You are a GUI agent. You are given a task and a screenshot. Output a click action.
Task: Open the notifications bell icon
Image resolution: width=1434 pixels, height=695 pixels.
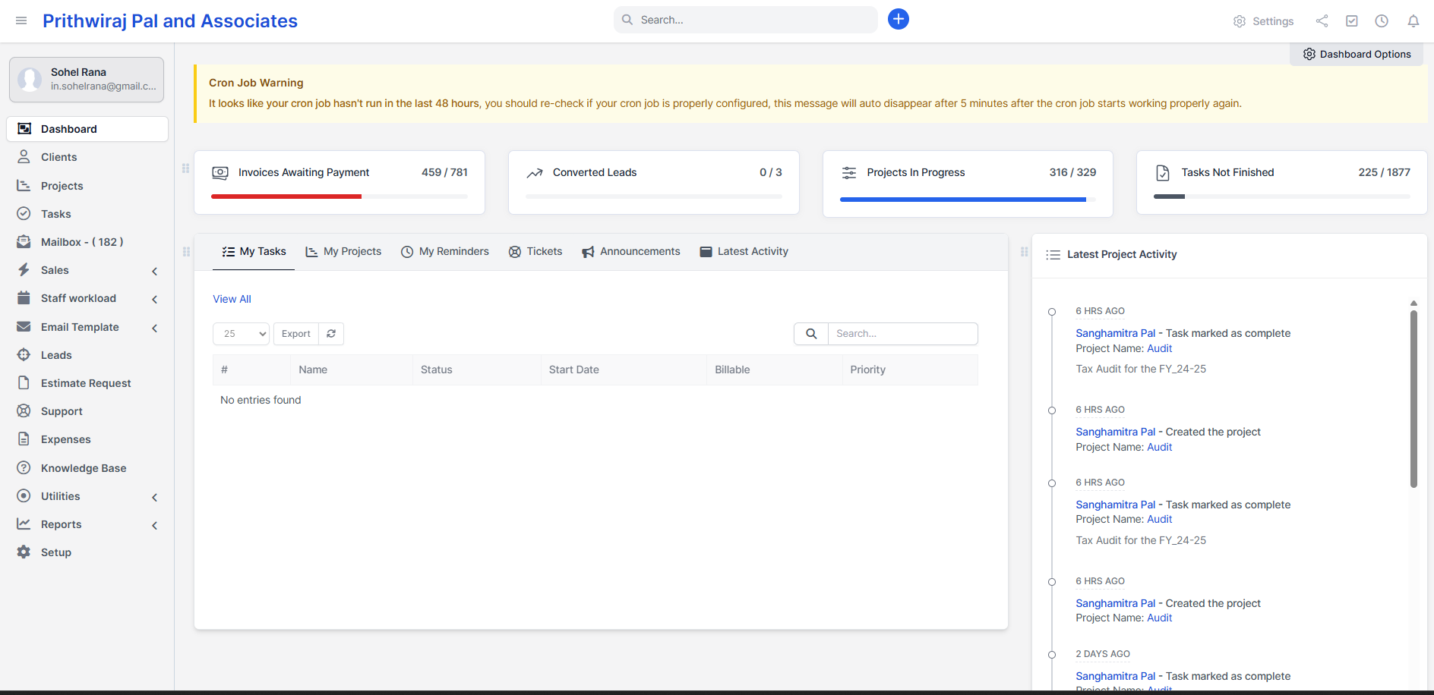coord(1413,20)
